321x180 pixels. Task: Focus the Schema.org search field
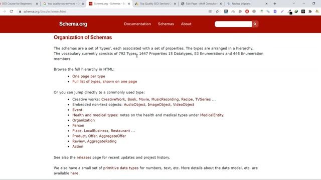233,24
